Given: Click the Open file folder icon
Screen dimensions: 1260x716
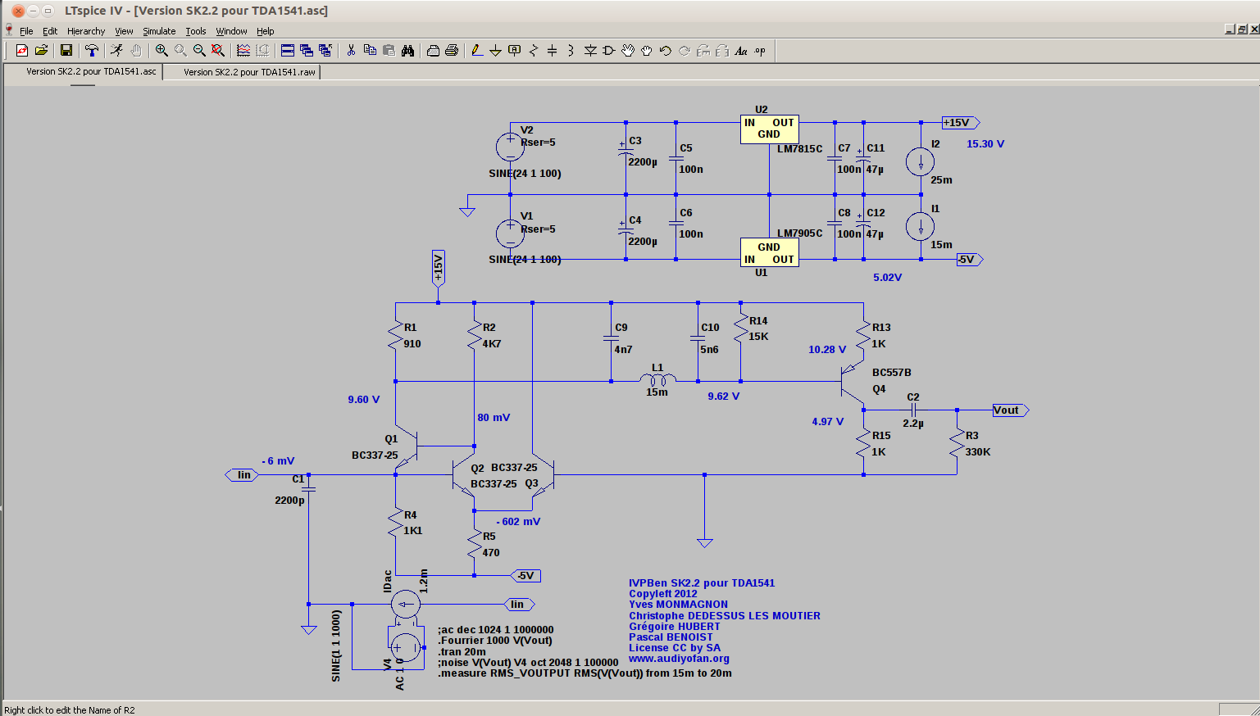Looking at the screenshot, I should point(41,50).
